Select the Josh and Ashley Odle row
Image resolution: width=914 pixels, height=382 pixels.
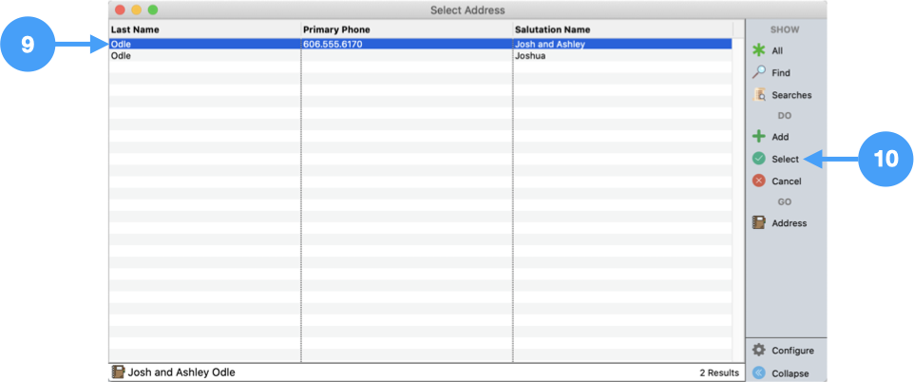tap(418, 44)
